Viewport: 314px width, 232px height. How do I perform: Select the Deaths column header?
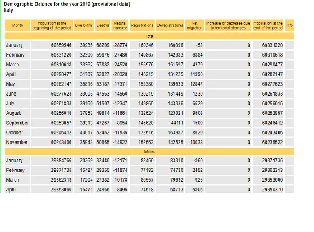103,26
